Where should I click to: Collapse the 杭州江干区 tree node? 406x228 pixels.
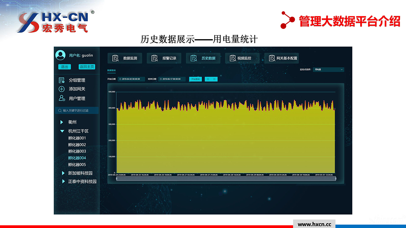(x=62, y=131)
